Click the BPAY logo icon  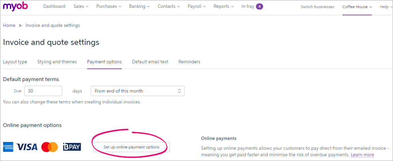click(x=72, y=147)
